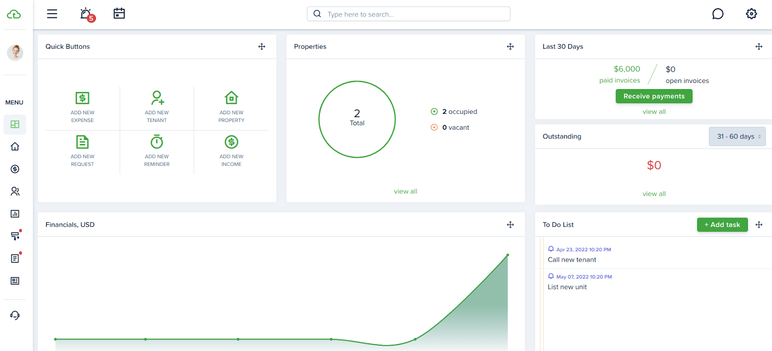
Task: Click Add New Expense quick button
Action: [83, 107]
